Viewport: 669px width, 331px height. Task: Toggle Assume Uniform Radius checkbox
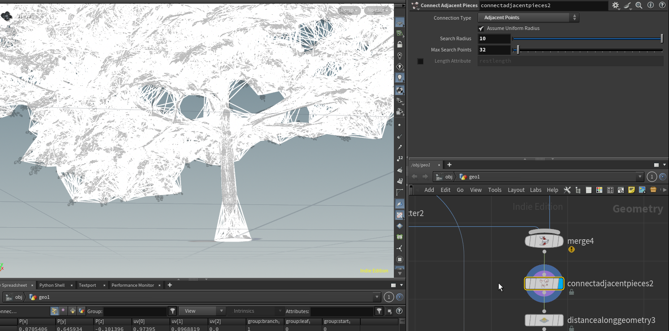481,28
